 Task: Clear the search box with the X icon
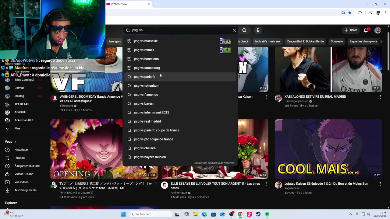234,30
